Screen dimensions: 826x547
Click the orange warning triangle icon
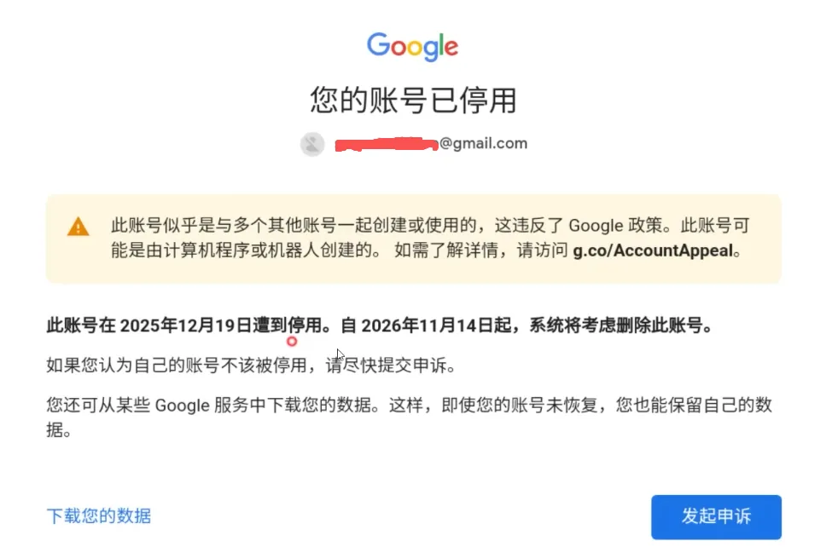[x=78, y=227]
